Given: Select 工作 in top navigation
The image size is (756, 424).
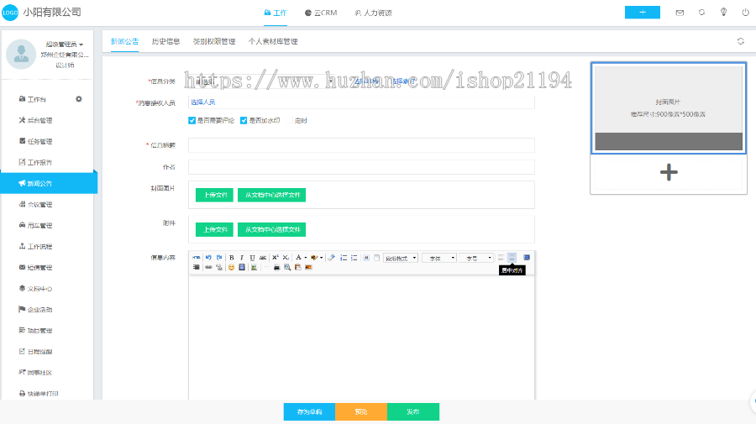Looking at the screenshot, I should [276, 13].
